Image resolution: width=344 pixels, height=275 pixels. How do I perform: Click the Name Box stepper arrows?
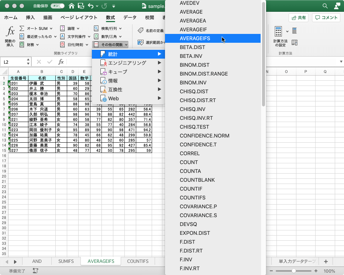pyautogui.click(x=28, y=62)
